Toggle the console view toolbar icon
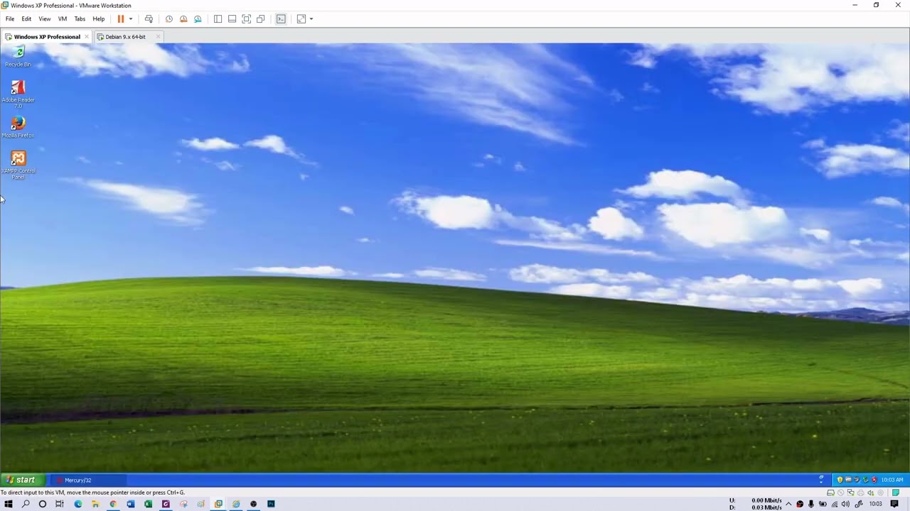Viewport: 910px width, 511px height. click(281, 19)
